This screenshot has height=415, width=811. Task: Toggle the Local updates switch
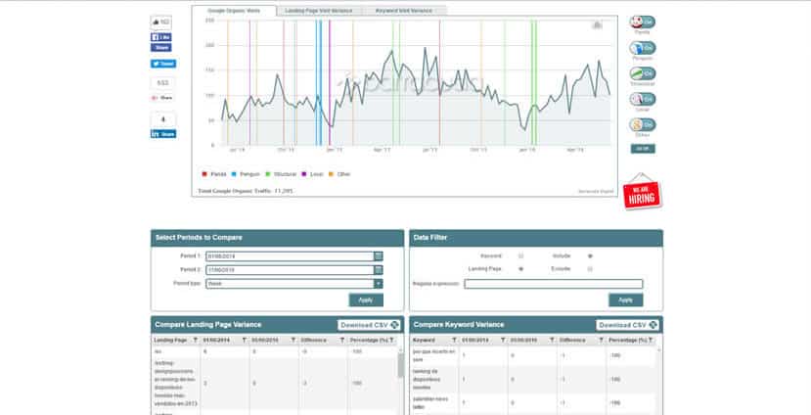pos(643,99)
